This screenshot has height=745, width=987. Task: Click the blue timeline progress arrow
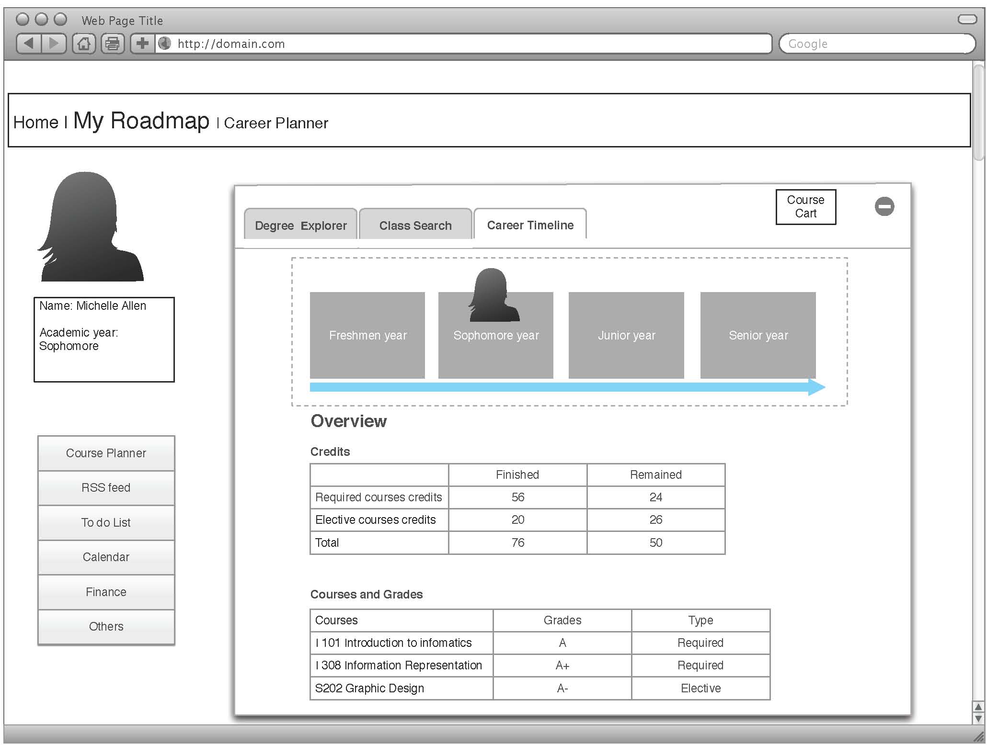click(x=568, y=387)
